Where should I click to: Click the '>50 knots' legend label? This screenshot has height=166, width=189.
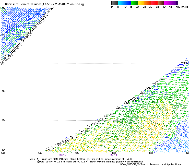click(182, 7)
